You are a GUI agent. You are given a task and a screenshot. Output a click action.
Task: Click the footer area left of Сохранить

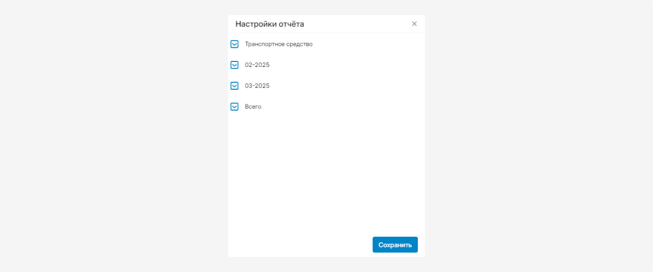299,244
